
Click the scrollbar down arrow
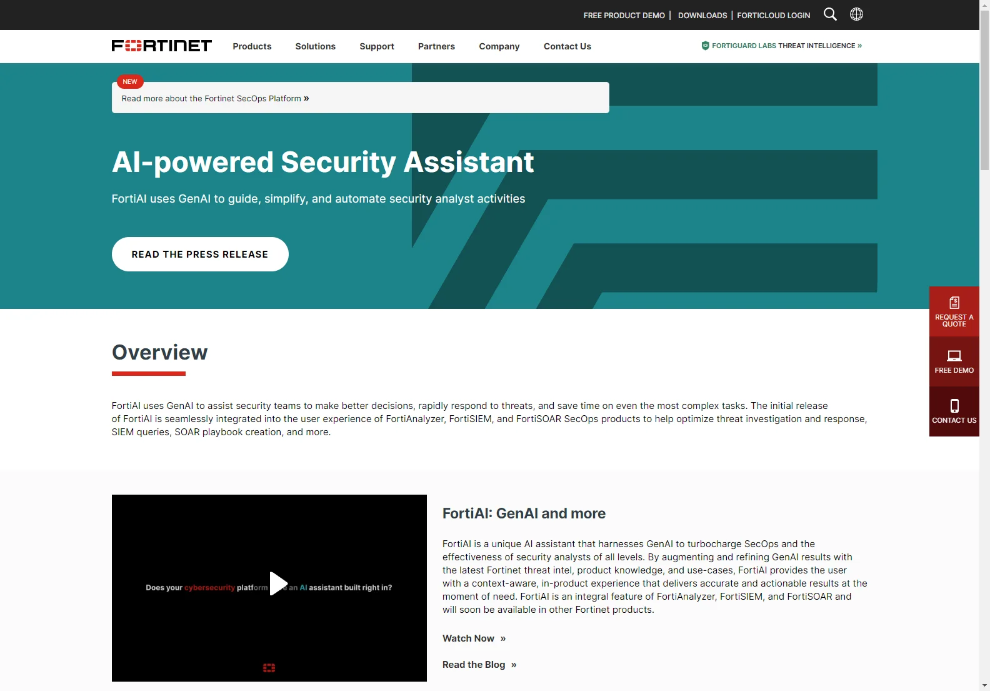click(984, 685)
